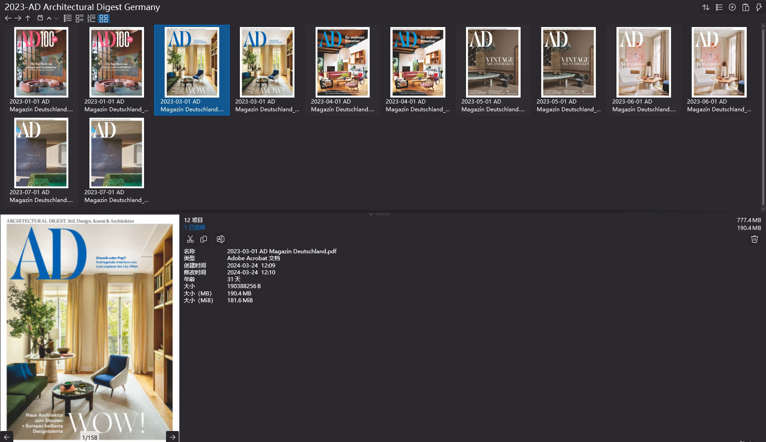Click the up chevron in the toolbar
The height and width of the screenshot is (442, 766).
pos(49,18)
